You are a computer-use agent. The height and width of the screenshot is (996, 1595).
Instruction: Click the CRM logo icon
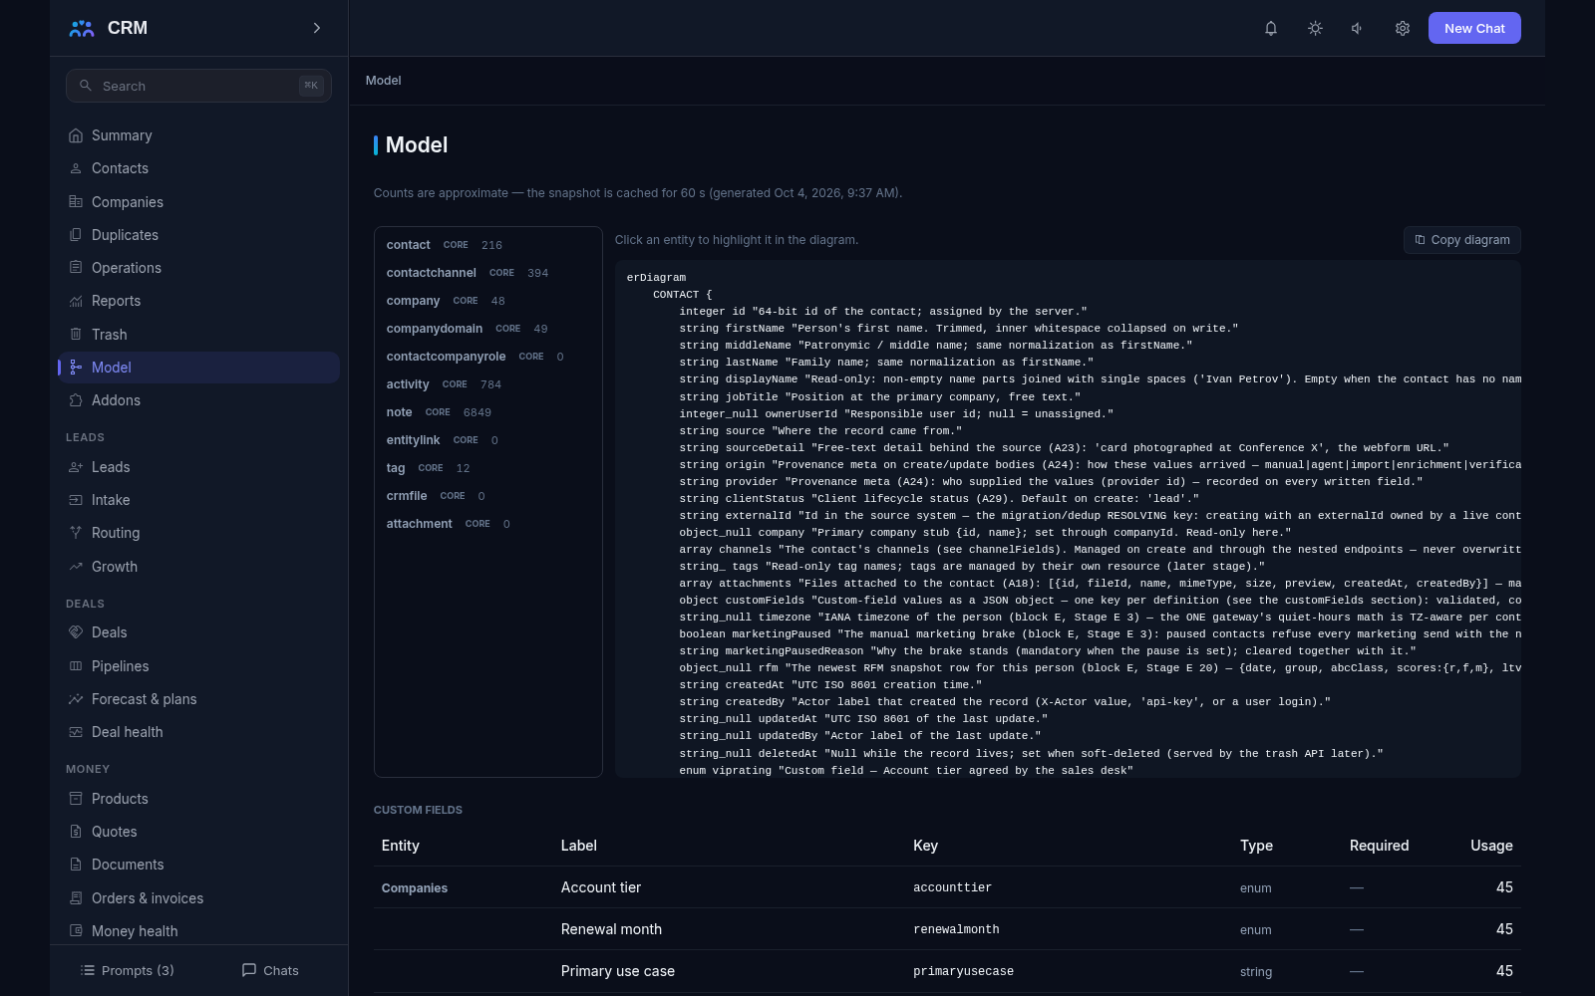[82, 28]
